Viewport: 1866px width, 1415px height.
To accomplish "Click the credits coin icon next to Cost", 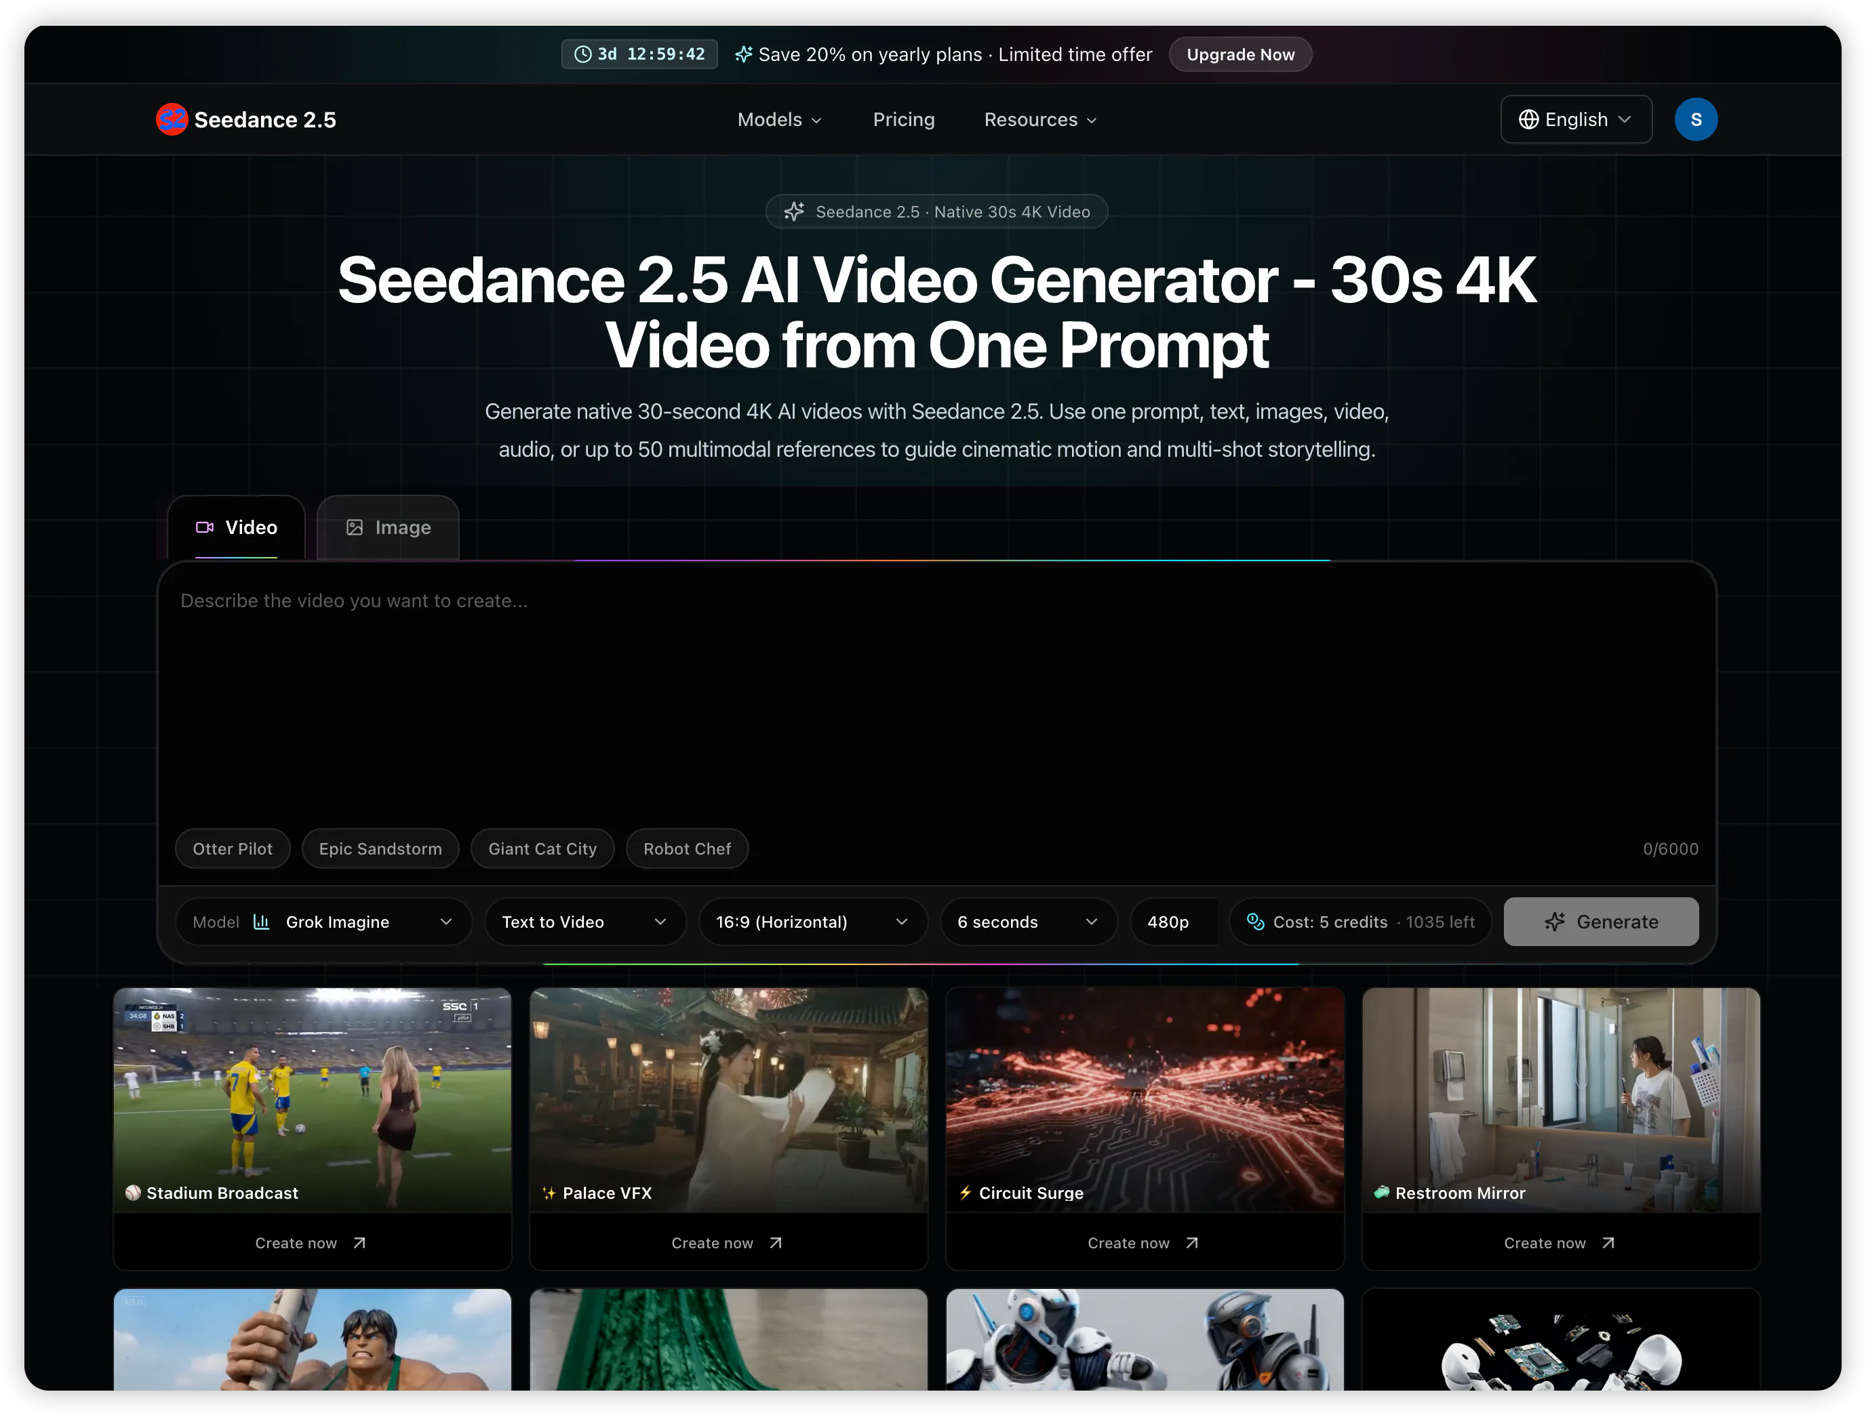I will [1255, 922].
